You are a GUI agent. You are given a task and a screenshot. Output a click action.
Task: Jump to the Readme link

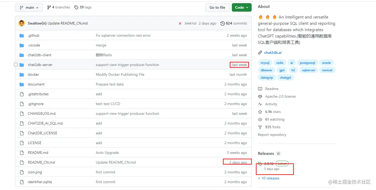[x=272, y=89]
